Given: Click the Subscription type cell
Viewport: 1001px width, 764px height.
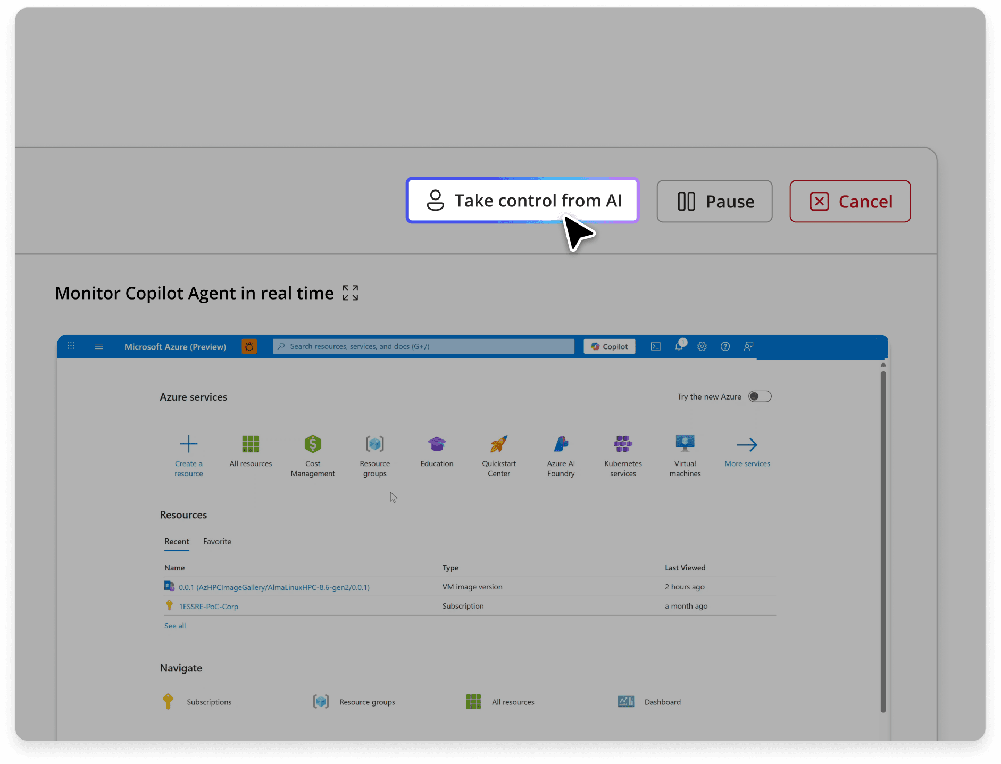Looking at the screenshot, I should (463, 606).
